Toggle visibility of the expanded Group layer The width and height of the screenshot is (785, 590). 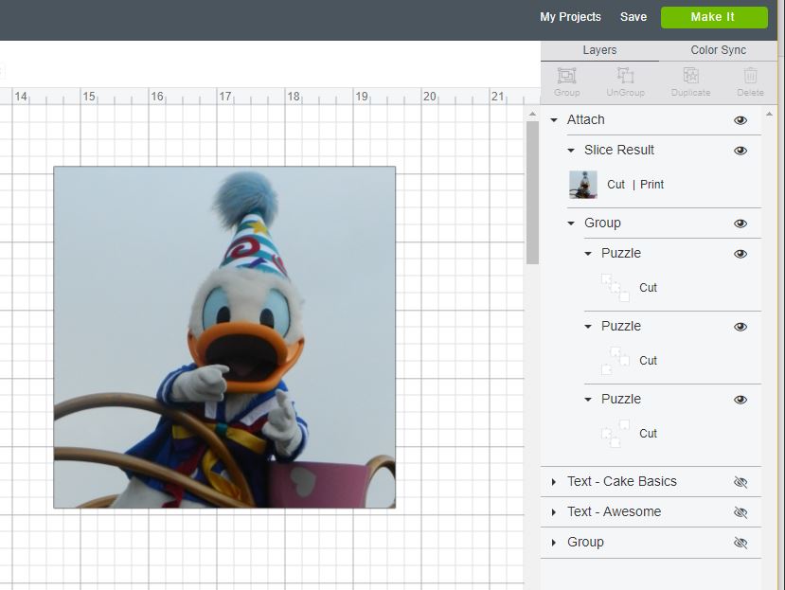tap(740, 223)
